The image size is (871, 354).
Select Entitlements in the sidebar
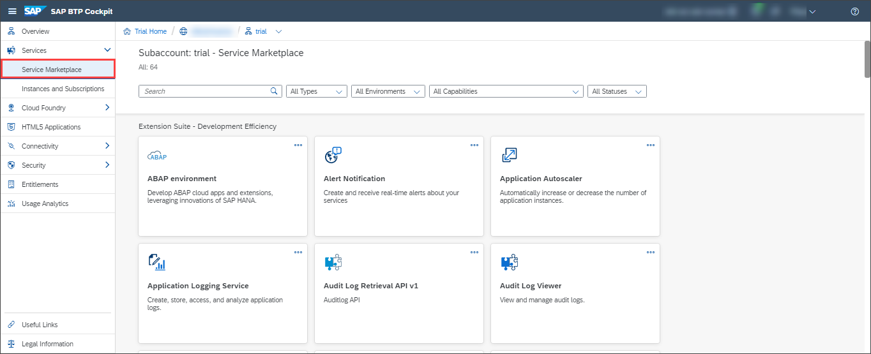coord(57,184)
